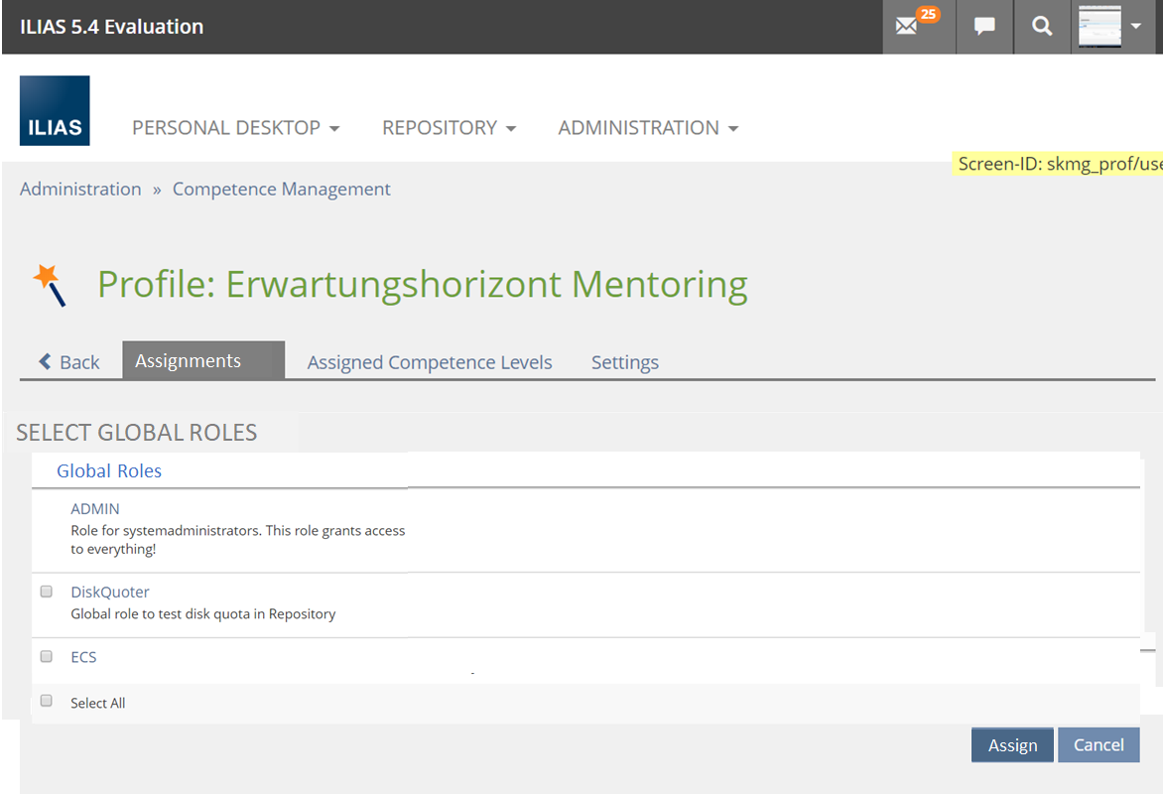The height and width of the screenshot is (794, 1163).
Task: Click the chat speech bubble icon
Action: tap(984, 27)
